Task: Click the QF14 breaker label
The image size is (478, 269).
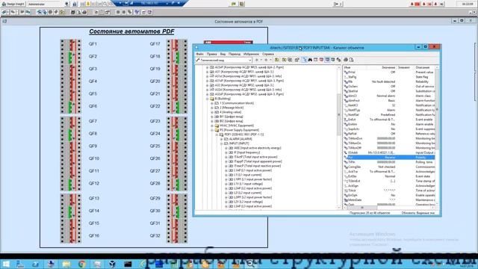Action: [94, 211]
